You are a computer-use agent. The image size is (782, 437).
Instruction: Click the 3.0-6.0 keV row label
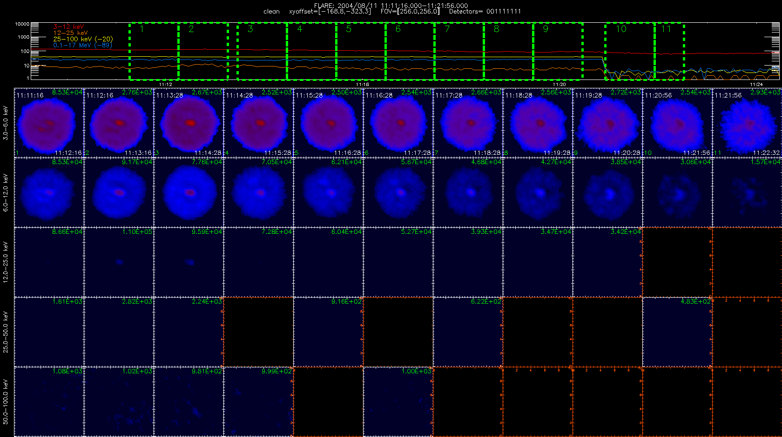[6, 123]
